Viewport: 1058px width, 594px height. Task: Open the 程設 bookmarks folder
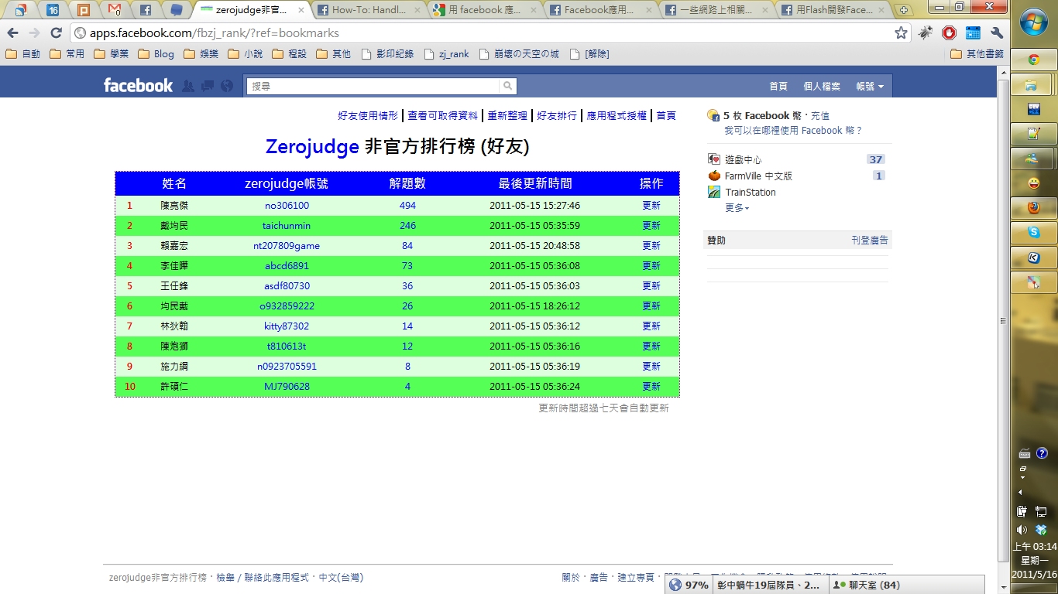tap(290, 53)
